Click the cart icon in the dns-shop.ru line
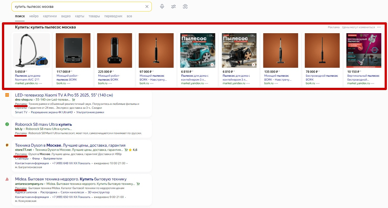 pyautogui.click(x=73, y=100)
